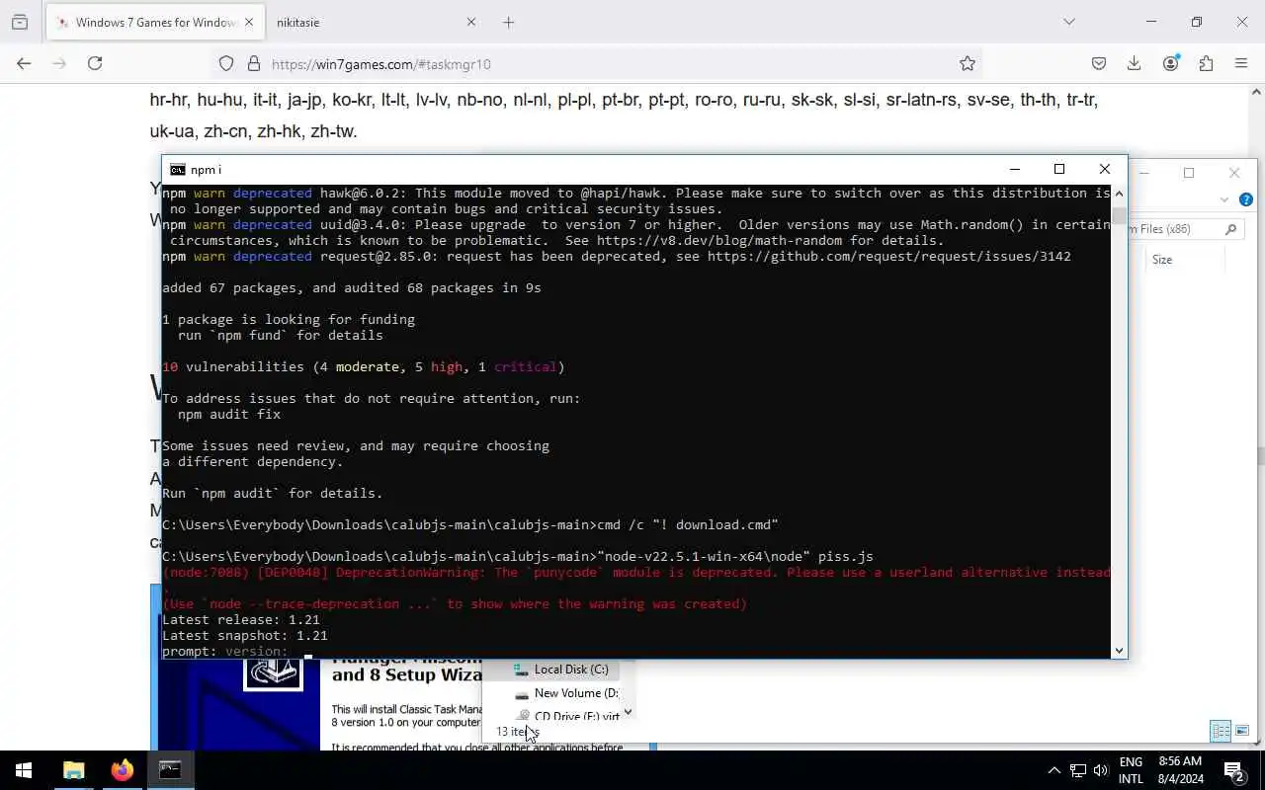Open the Firefox View icon in tab bar
Viewport: 1265px width, 790px height.
pyautogui.click(x=20, y=22)
